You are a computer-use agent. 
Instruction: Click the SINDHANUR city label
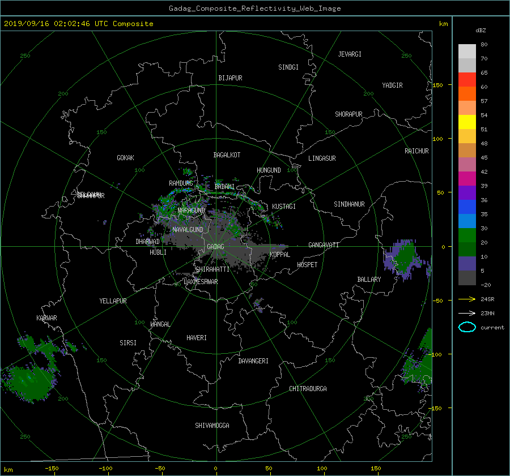pos(349,204)
